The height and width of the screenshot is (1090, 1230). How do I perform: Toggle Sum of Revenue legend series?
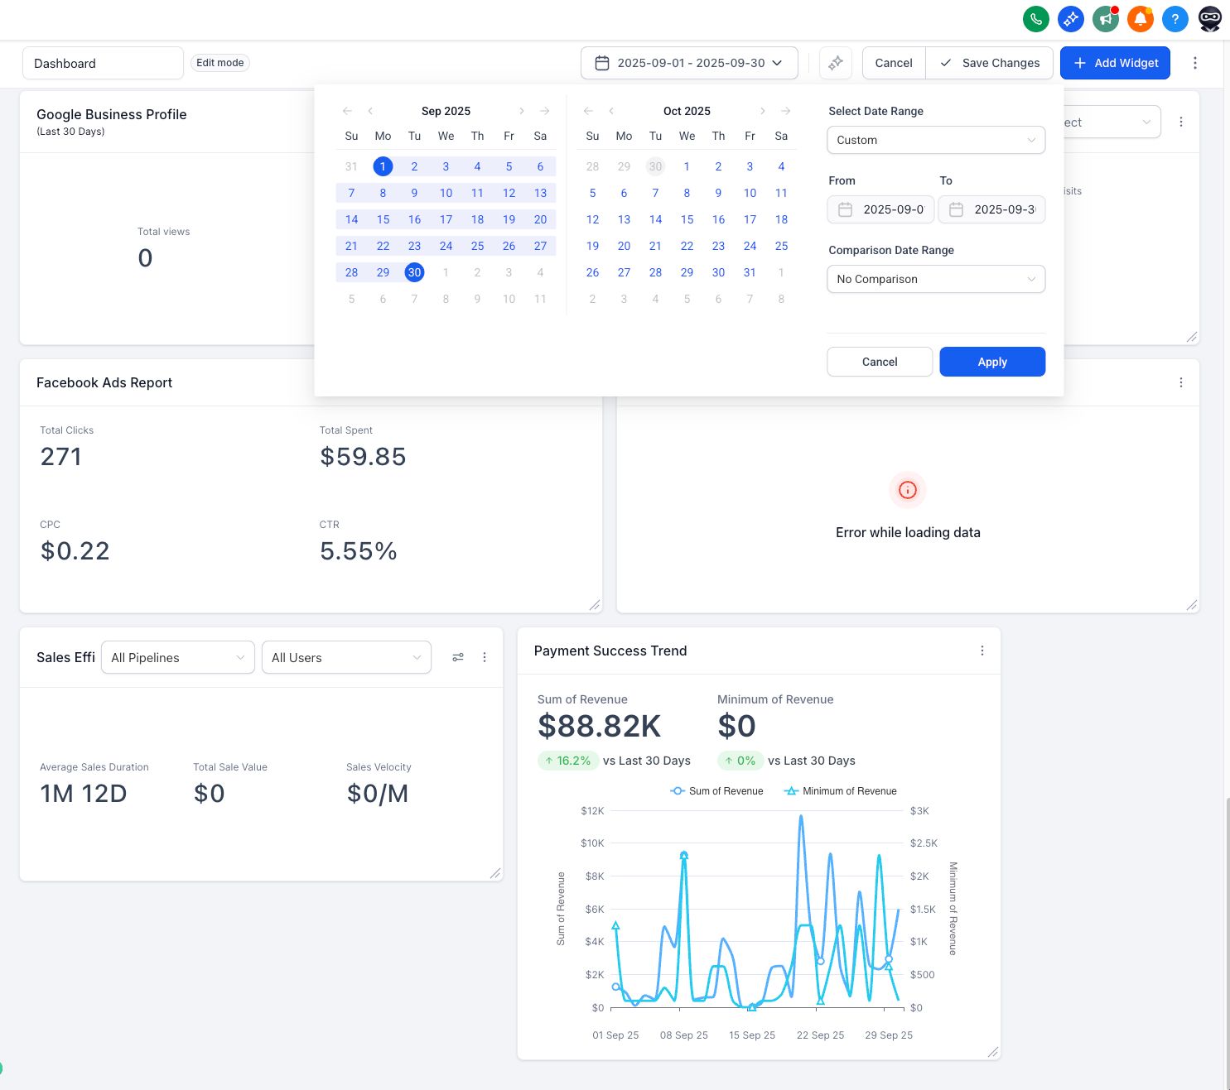716,791
